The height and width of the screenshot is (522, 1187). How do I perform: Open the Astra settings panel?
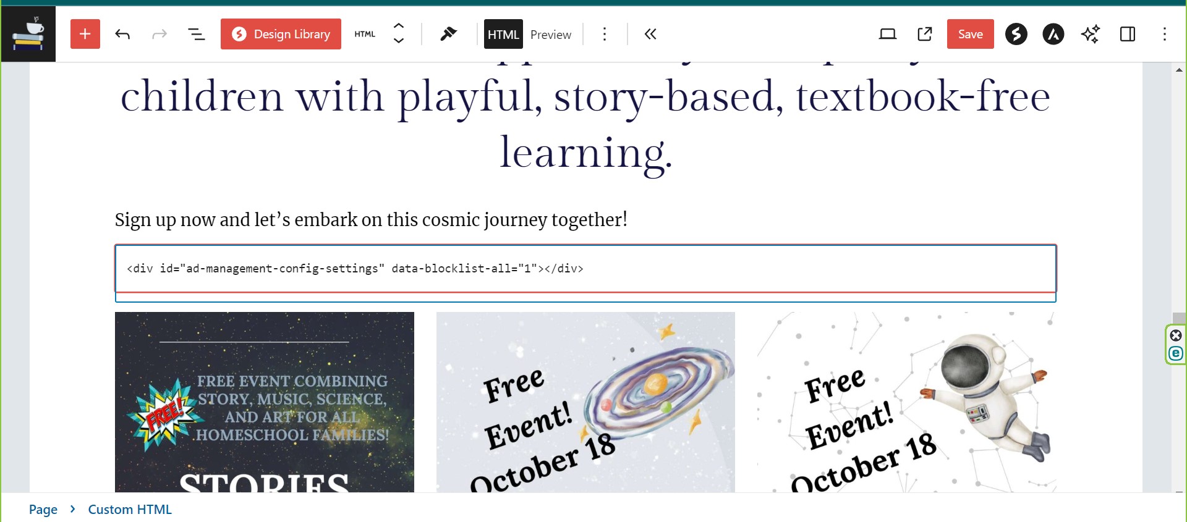pyautogui.click(x=1053, y=34)
